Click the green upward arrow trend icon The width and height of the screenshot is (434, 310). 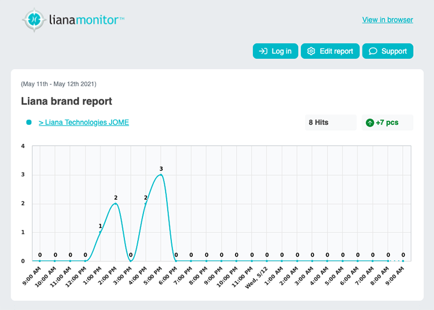370,123
